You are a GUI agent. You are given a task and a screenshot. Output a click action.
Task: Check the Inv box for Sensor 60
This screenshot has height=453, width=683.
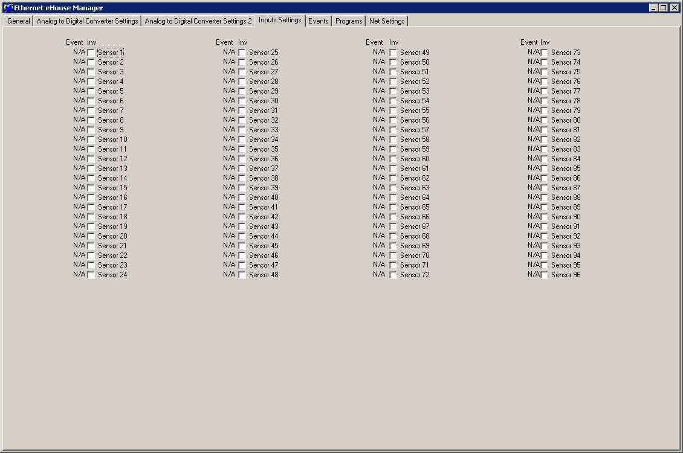point(393,159)
